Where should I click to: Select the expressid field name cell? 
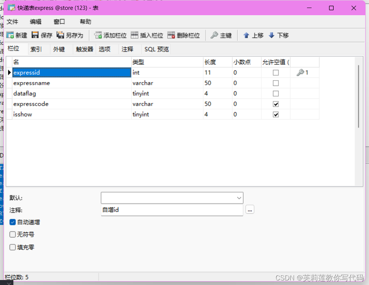point(72,73)
